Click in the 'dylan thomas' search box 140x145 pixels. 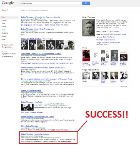coord(51,3)
